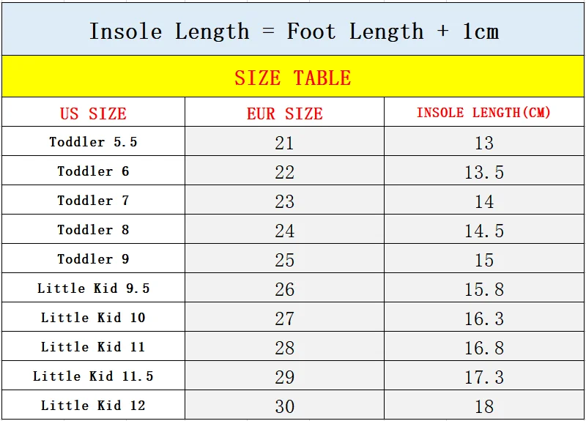Click the 'Insole Length = Foot Length + 1cm' header
Image resolution: width=586 pixels, height=421 pixels.
[293, 31]
